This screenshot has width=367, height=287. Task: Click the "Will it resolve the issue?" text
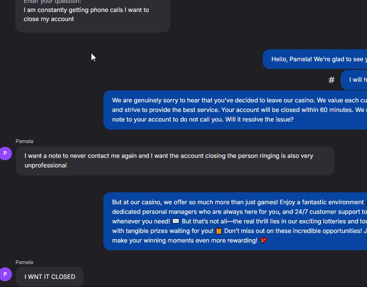click(x=259, y=120)
